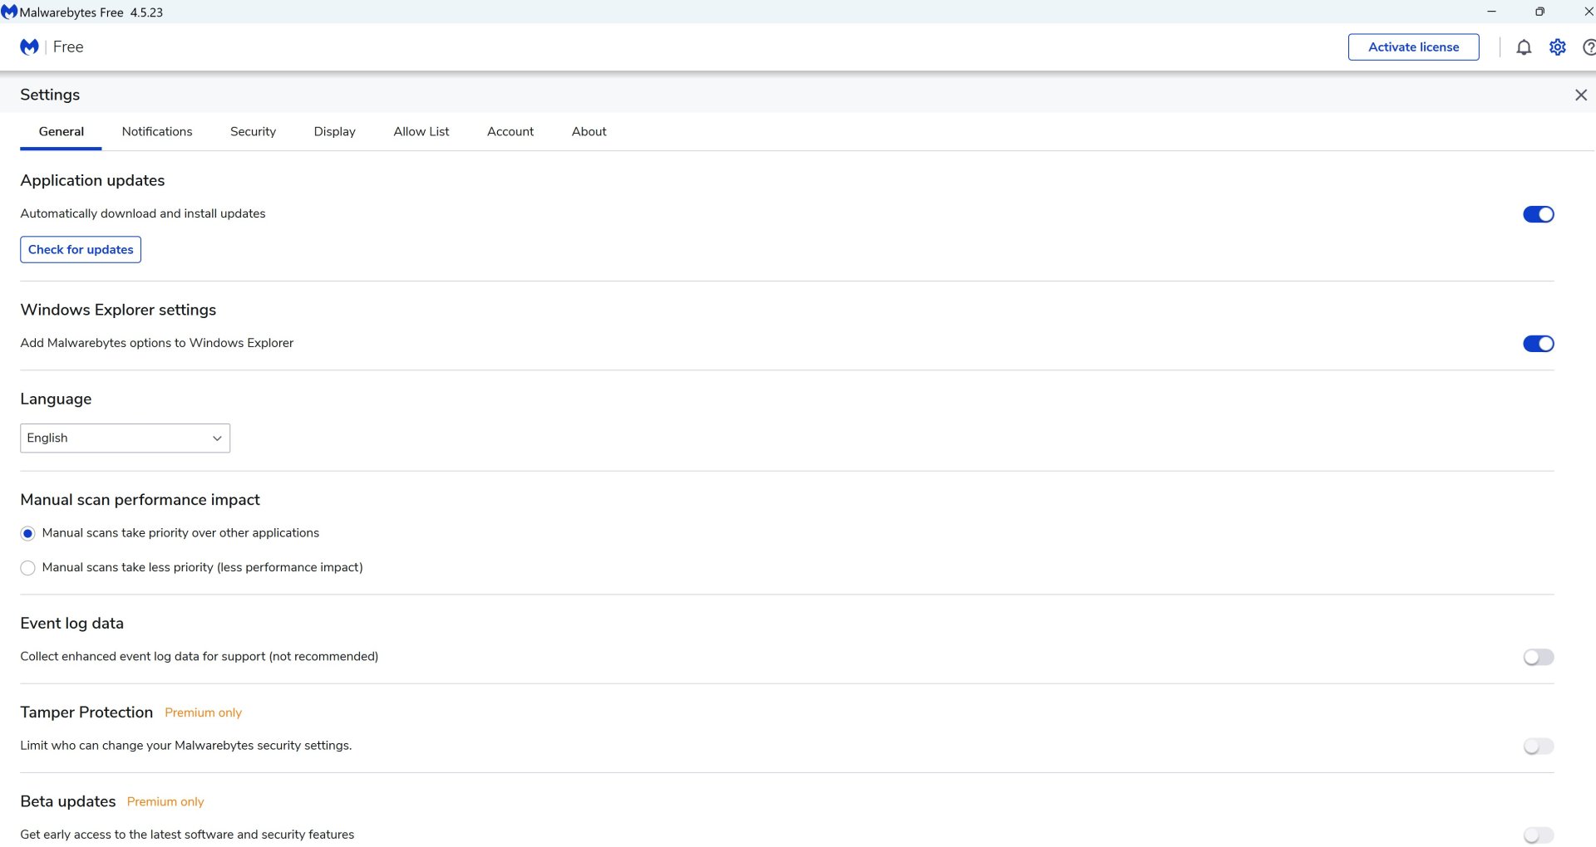Disable automatic download and install updates
This screenshot has height=847, width=1596.
point(1538,214)
